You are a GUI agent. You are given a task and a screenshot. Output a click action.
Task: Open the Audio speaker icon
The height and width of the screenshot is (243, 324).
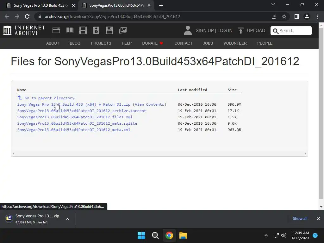point(96,30)
